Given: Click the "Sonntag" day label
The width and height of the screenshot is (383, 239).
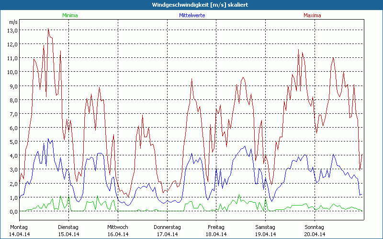Looking at the screenshot, I should tap(314, 228).
